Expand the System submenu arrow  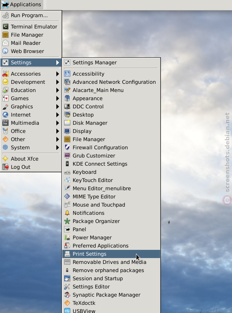58,147
